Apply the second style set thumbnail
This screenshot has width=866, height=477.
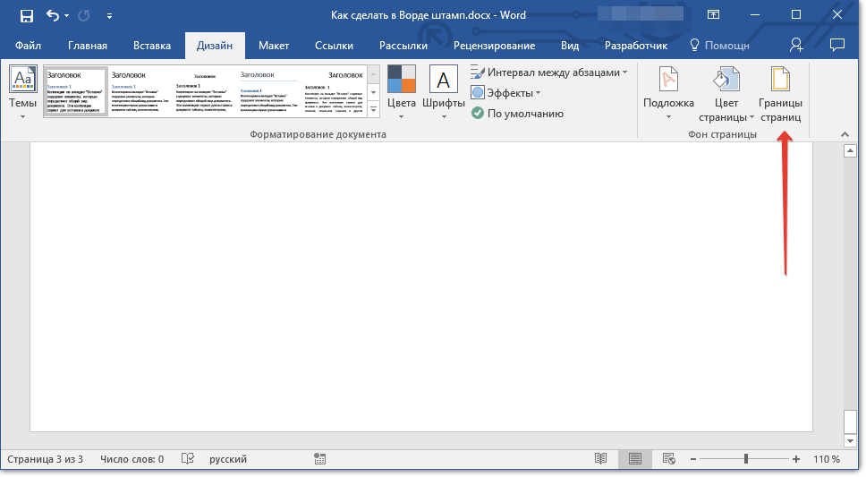(x=140, y=90)
